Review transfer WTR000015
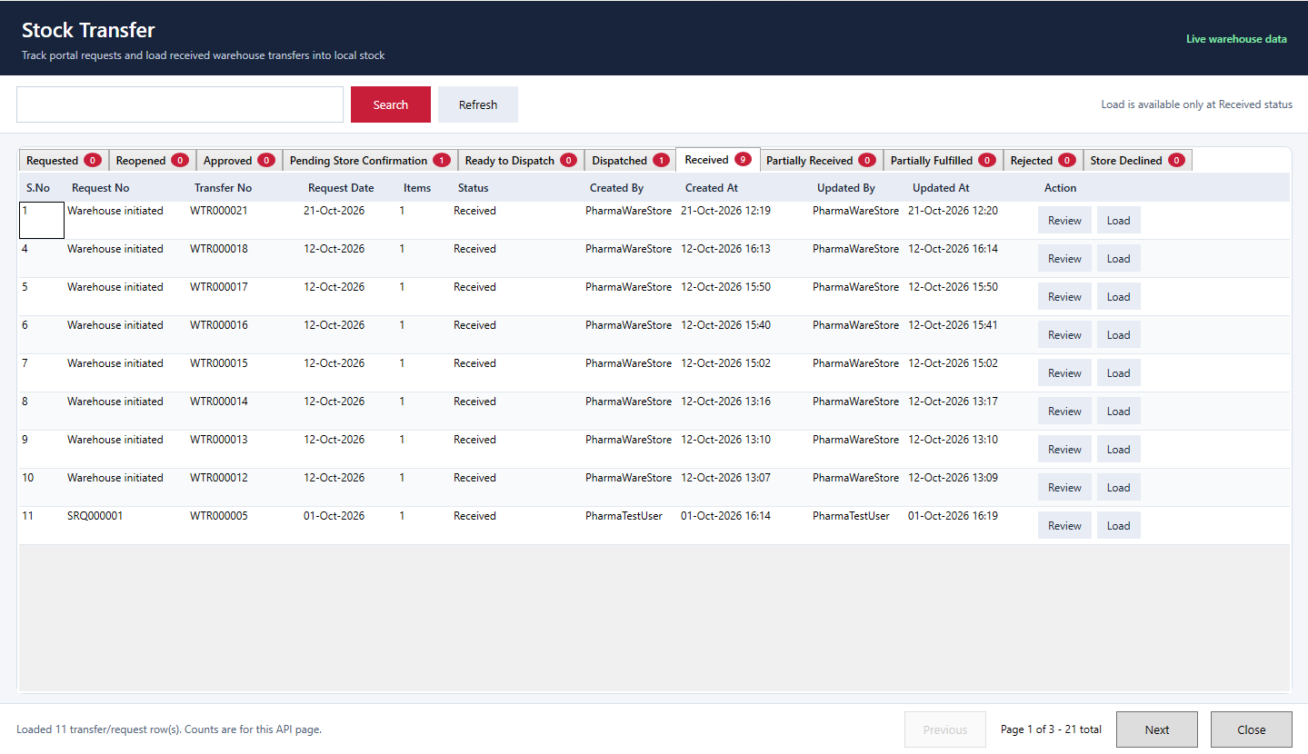Screen dimensions: 1308x754 pos(1064,373)
